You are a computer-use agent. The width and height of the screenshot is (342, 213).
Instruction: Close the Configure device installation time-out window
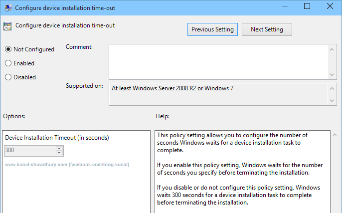[331, 6]
